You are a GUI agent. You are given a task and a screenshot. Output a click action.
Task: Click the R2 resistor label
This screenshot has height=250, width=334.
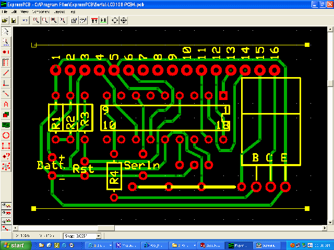pos(71,122)
